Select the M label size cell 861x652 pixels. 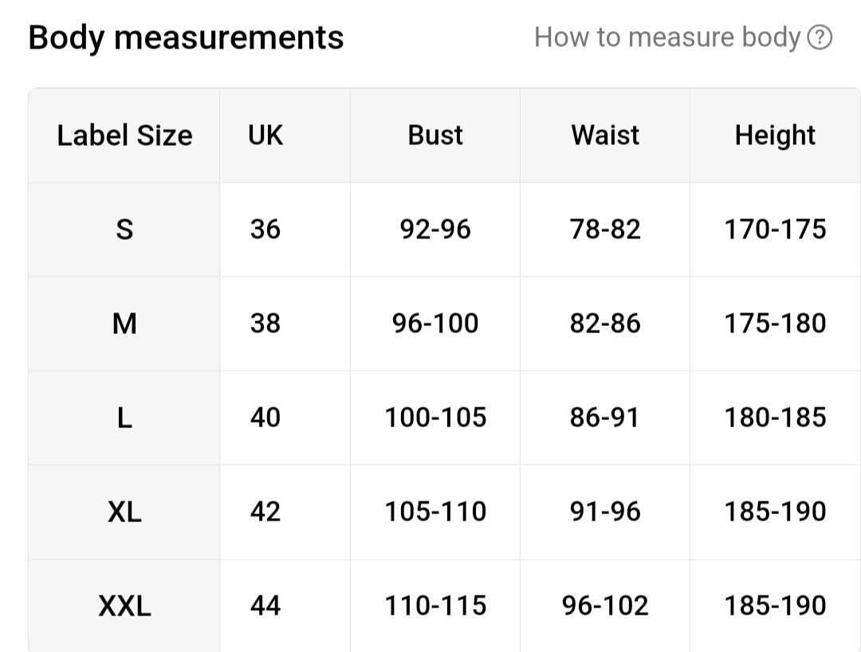[x=124, y=324]
